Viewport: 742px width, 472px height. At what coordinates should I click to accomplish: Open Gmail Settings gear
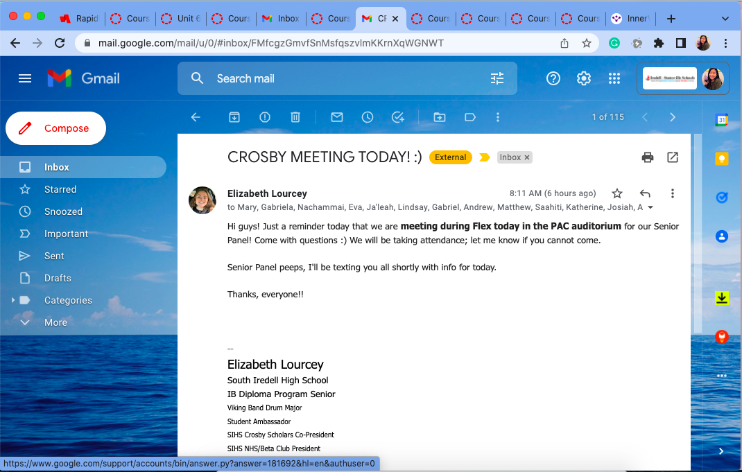click(x=583, y=78)
